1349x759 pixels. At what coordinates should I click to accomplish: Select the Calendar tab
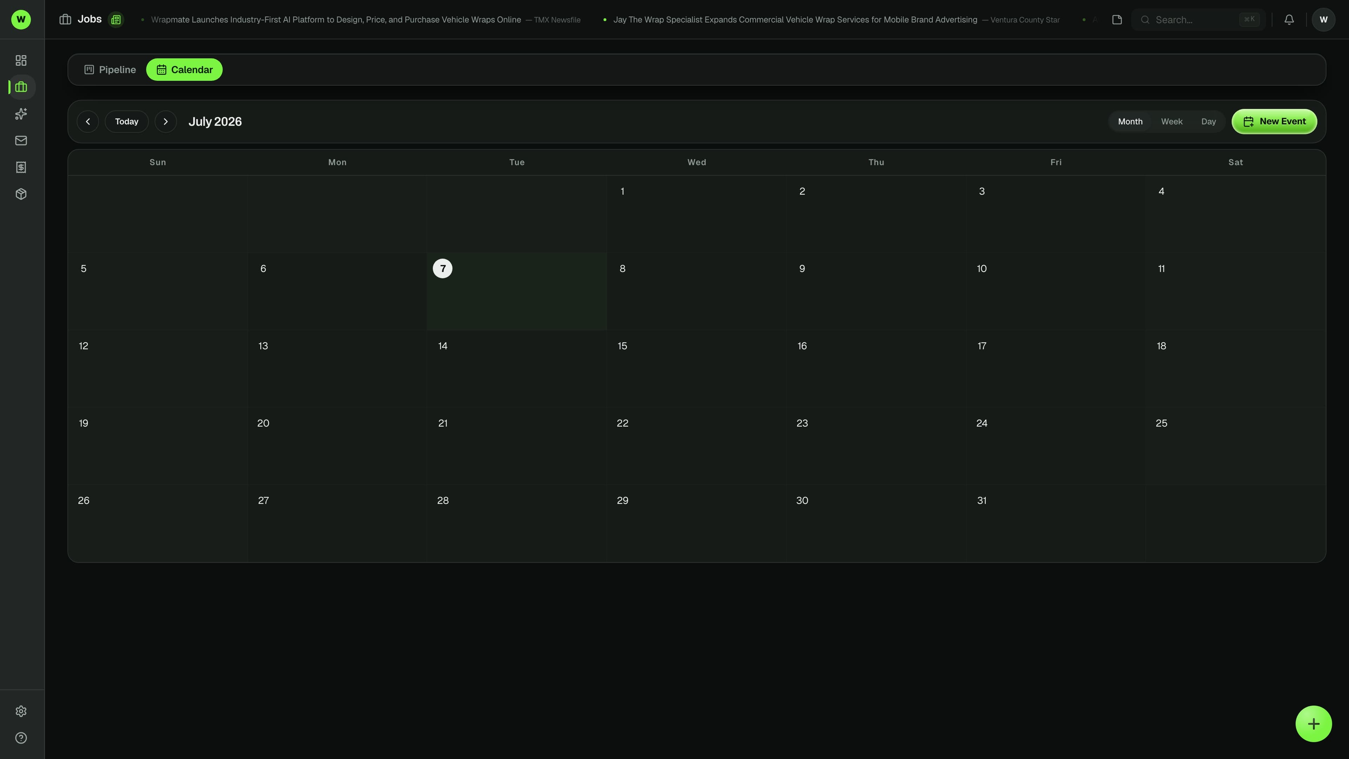(184, 70)
